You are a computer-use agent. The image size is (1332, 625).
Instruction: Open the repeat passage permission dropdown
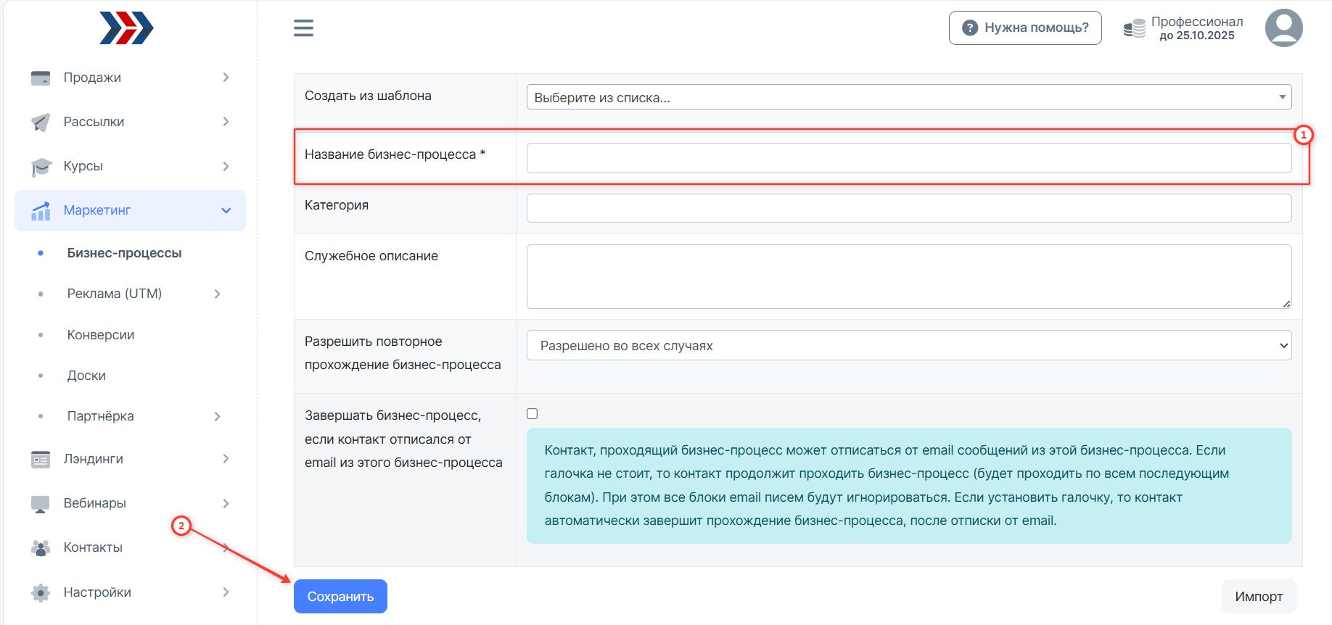click(x=908, y=346)
